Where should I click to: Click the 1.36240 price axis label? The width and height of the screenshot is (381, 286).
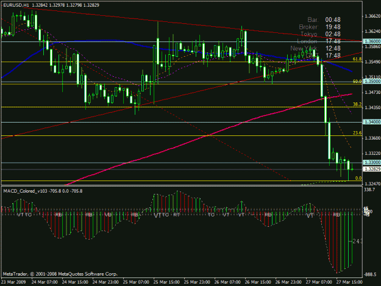pos(372,31)
